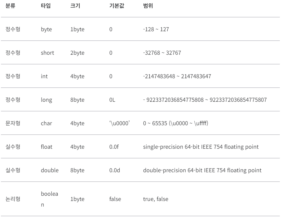Screen dimensions: 282x218
Task: Click the single-precision floating point description
Action: point(201,147)
